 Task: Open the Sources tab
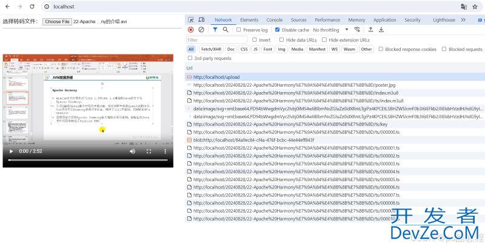point(298,20)
